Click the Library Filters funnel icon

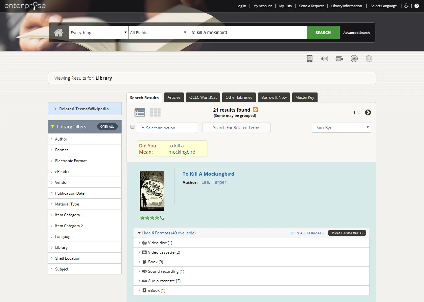(x=53, y=127)
